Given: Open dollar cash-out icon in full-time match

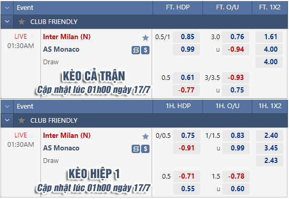Looking at the screenshot, I should pyautogui.click(x=145, y=50).
